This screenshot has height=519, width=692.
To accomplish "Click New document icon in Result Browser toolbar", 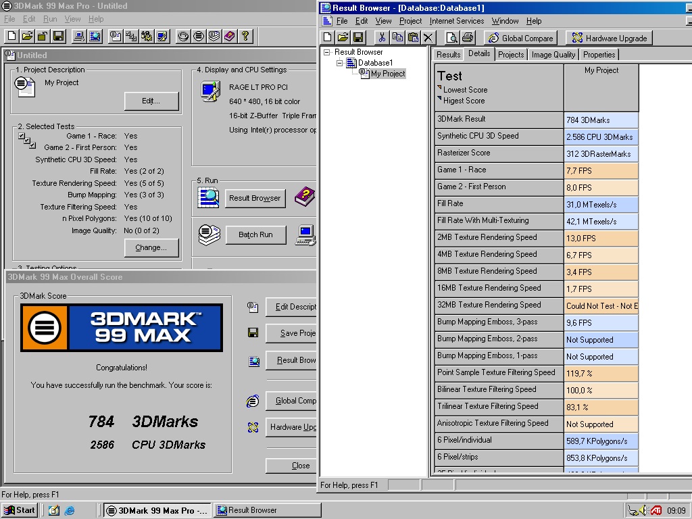I will click(328, 38).
